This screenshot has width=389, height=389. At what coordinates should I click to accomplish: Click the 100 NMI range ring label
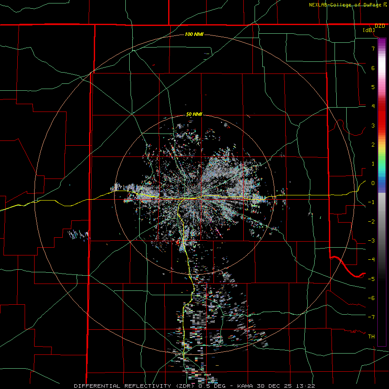(x=194, y=34)
